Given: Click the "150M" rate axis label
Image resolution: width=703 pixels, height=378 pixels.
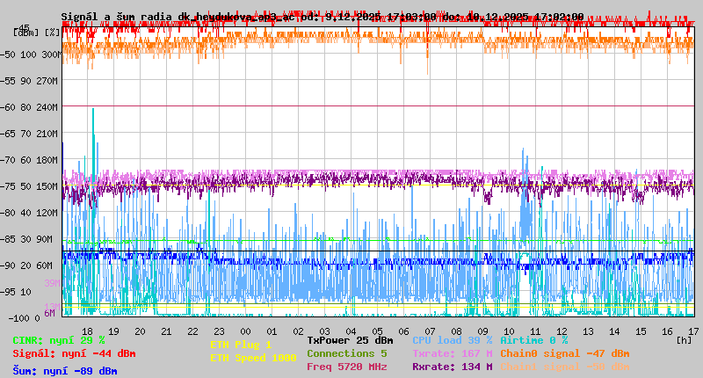Looking at the screenshot, I should [x=47, y=186].
